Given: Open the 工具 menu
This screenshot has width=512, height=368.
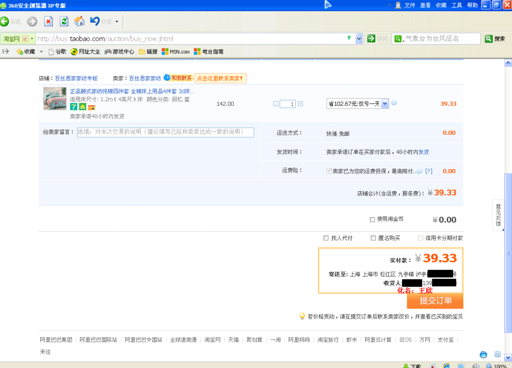Looking at the screenshot, I should pyautogui.click(x=457, y=5).
